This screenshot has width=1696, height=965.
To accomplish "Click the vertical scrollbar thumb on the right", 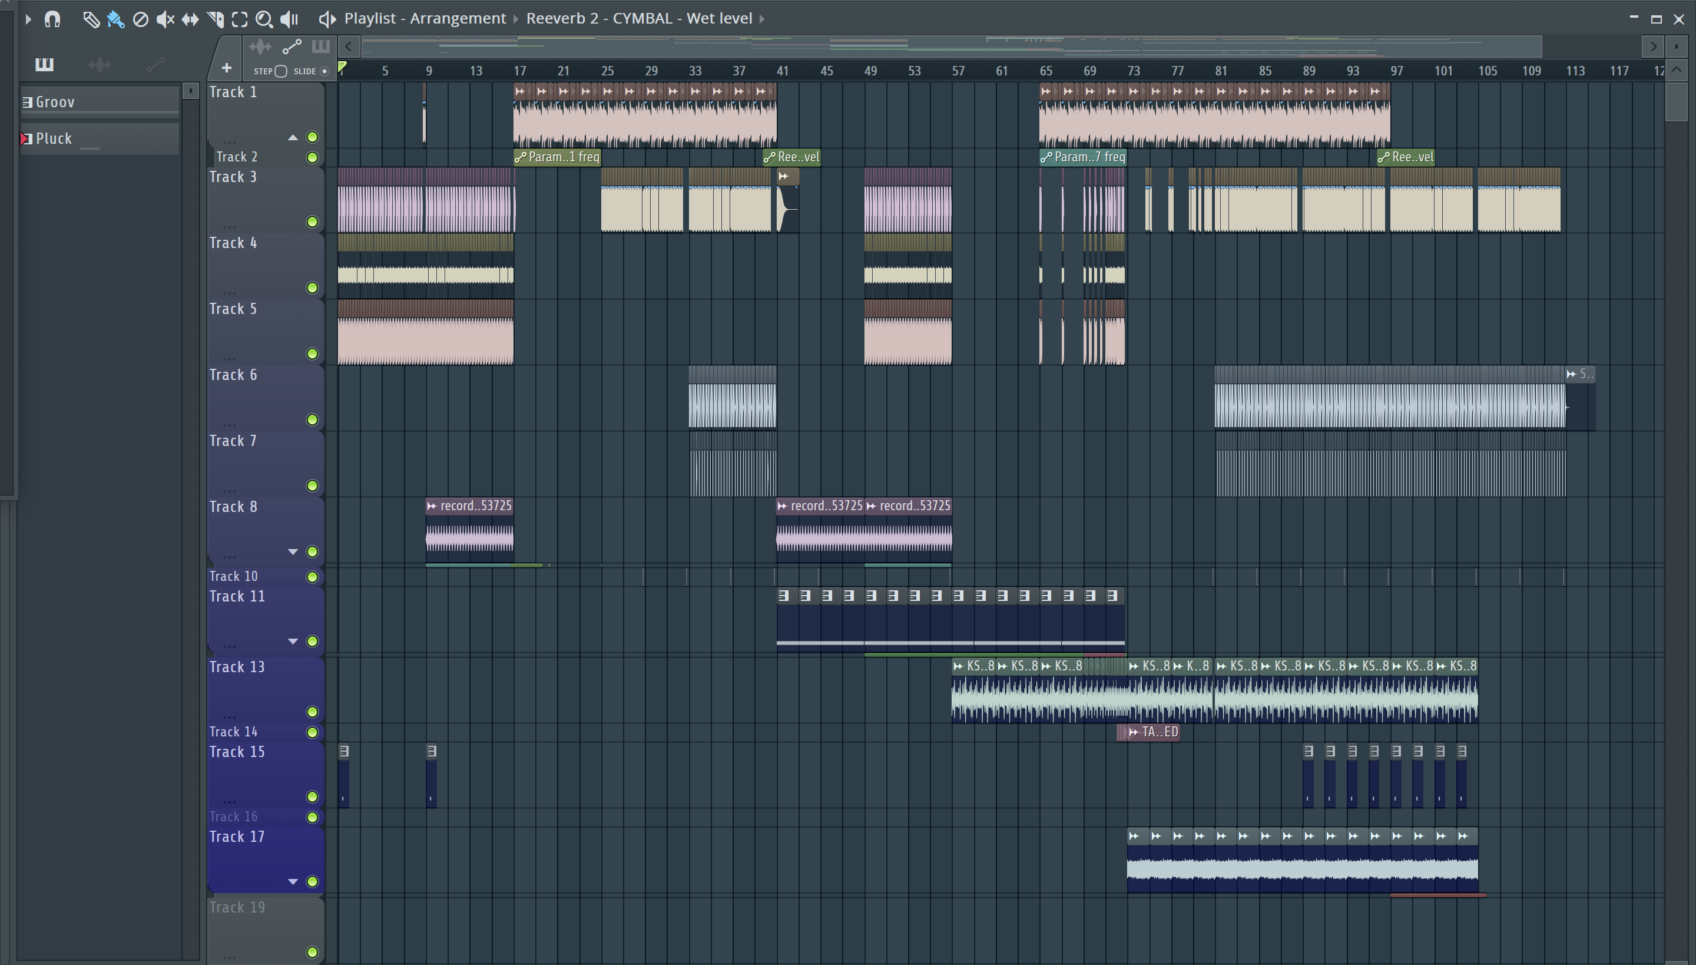I will [1676, 101].
